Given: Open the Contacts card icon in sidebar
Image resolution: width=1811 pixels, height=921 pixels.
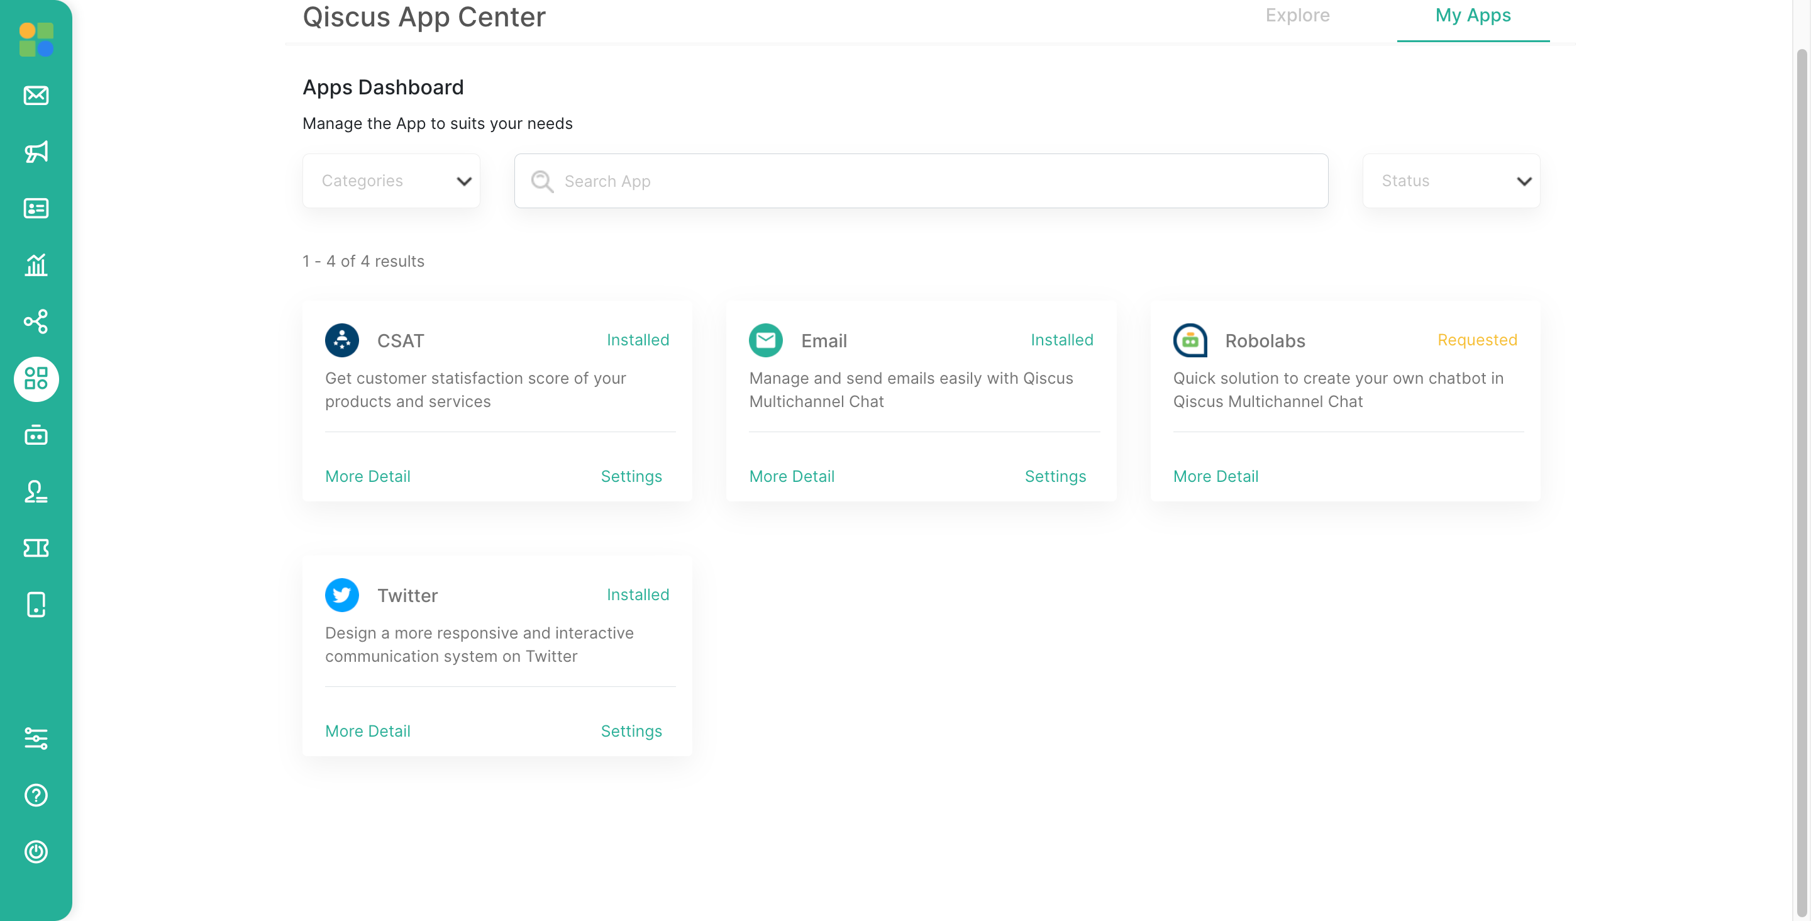Looking at the screenshot, I should point(36,208).
